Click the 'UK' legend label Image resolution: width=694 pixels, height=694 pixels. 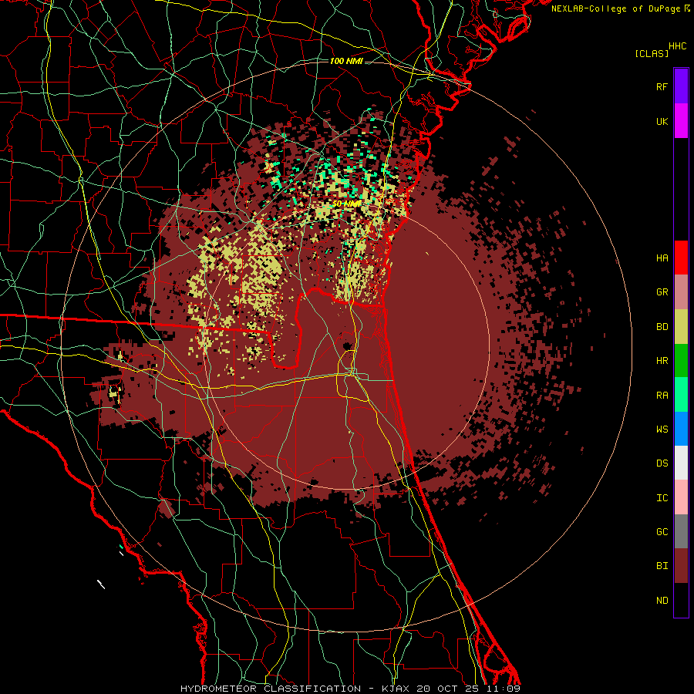point(662,121)
